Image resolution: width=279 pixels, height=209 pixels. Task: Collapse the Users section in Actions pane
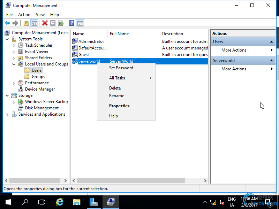[x=271, y=42]
